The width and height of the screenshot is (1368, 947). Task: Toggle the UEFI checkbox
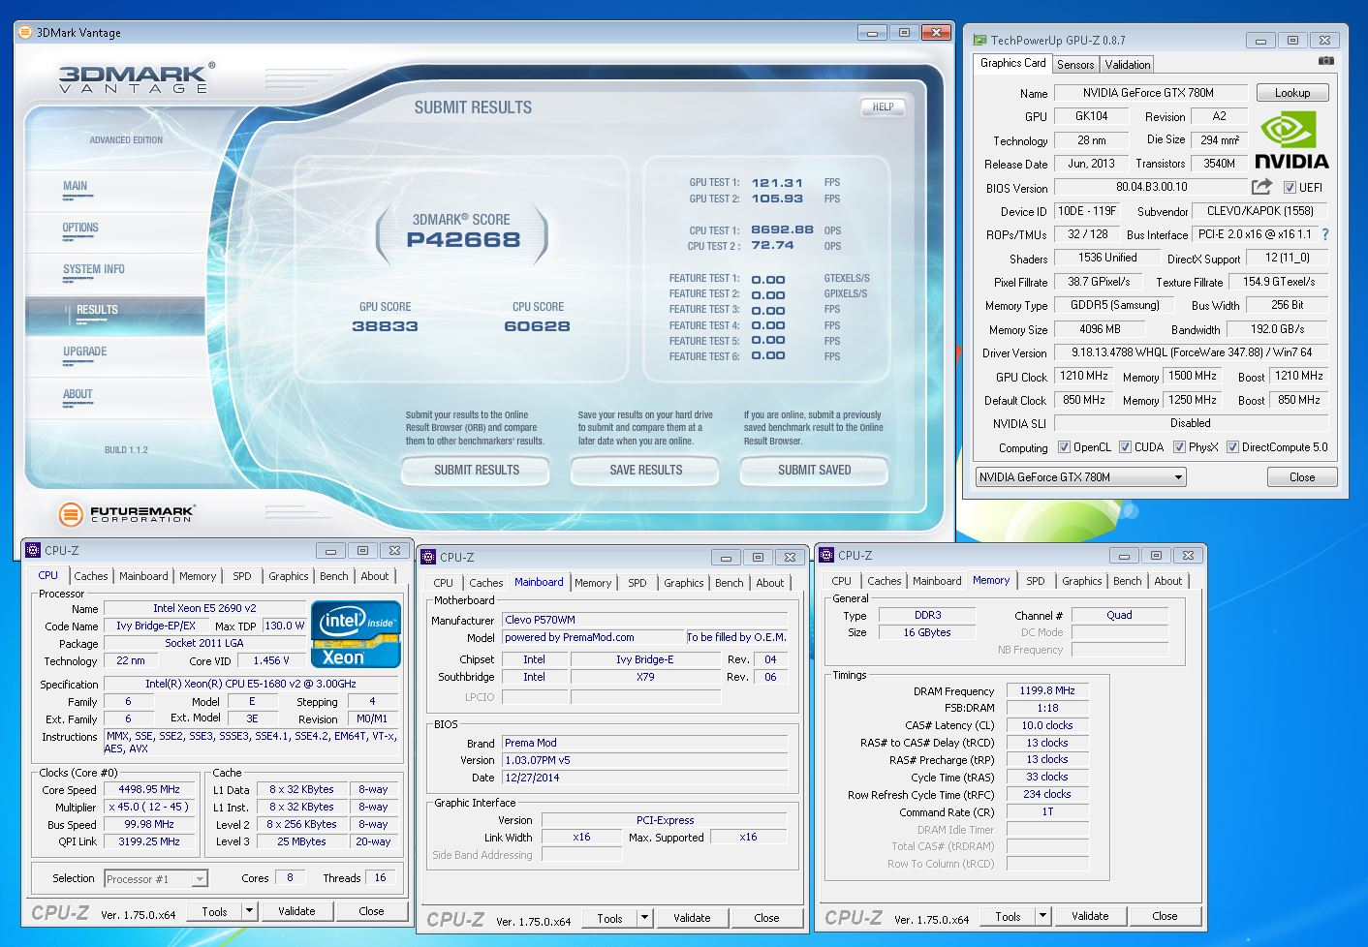pyautogui.click(x=1290, y=187)
